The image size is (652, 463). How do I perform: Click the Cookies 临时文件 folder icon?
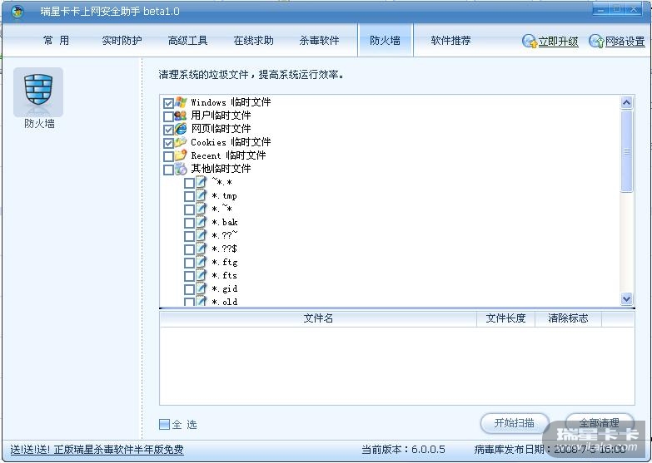181,142
